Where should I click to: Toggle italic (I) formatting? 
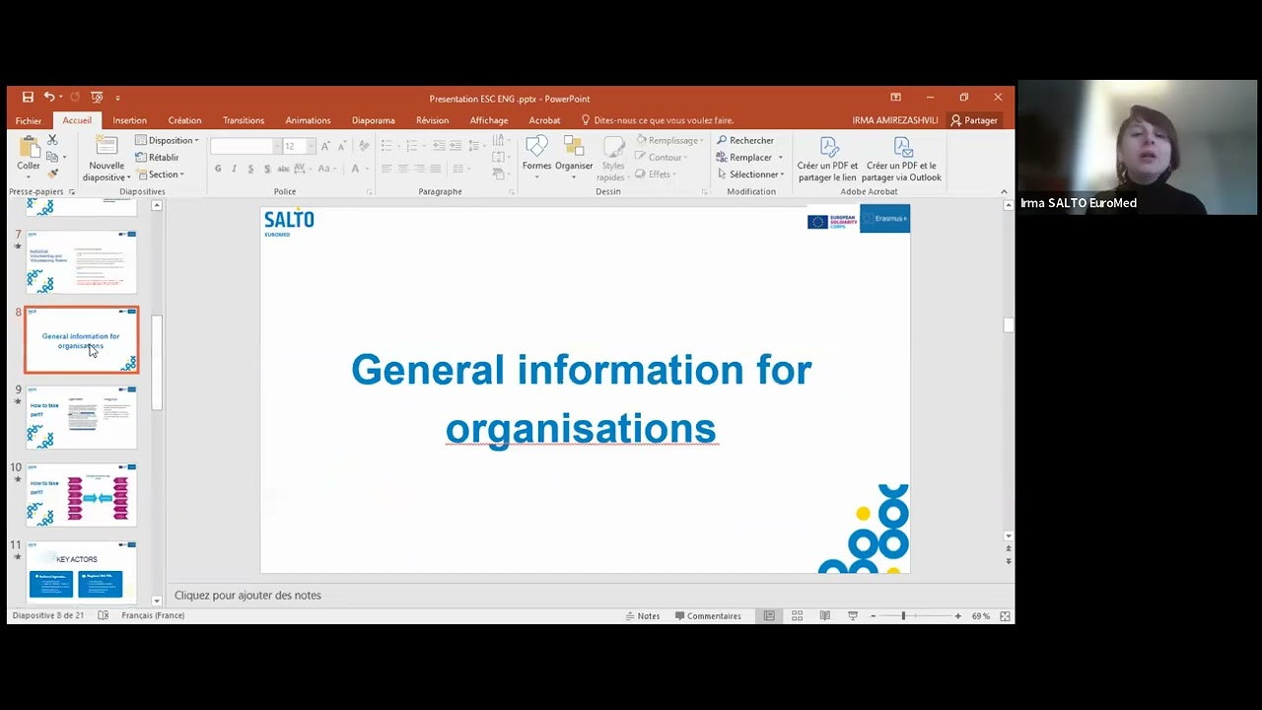click(x=234, y=169)
